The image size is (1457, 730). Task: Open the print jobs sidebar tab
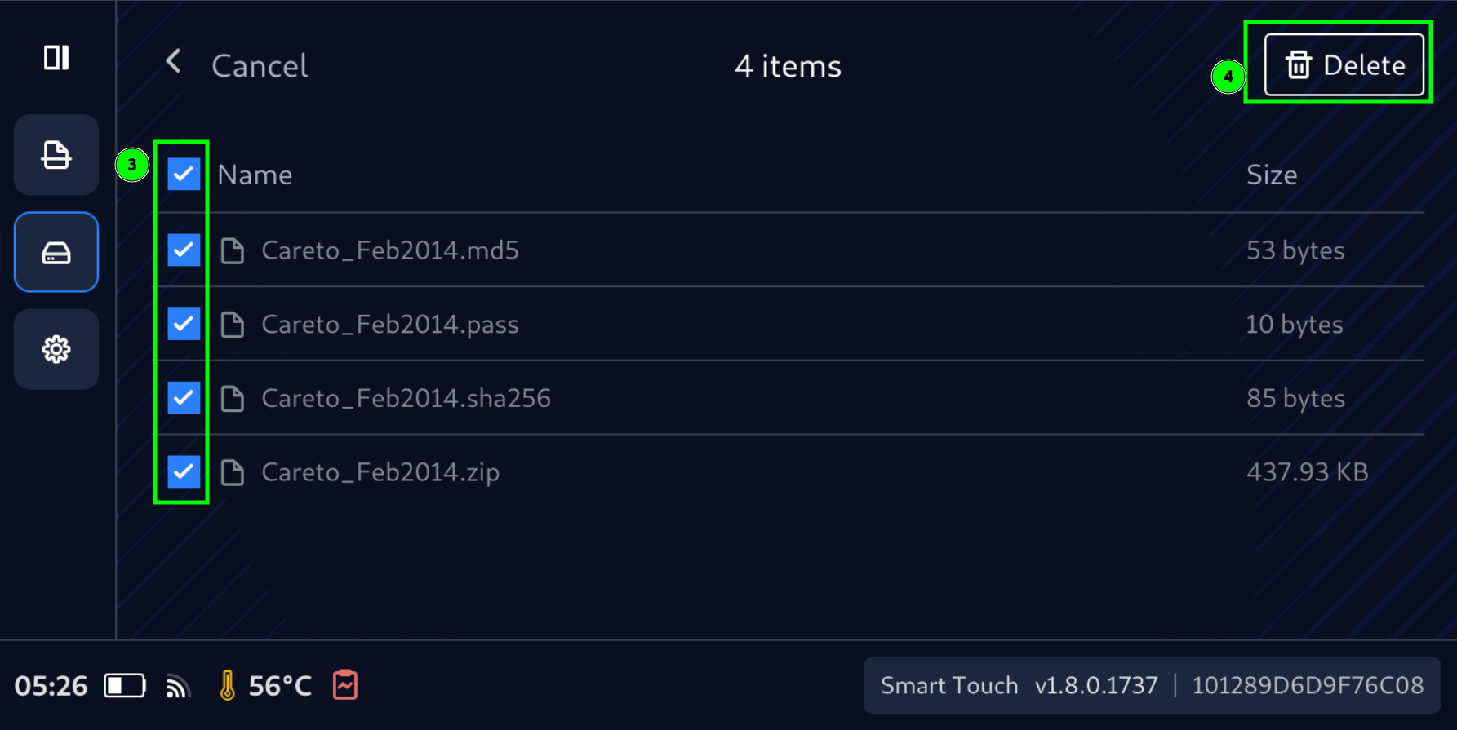pos(56,155)
